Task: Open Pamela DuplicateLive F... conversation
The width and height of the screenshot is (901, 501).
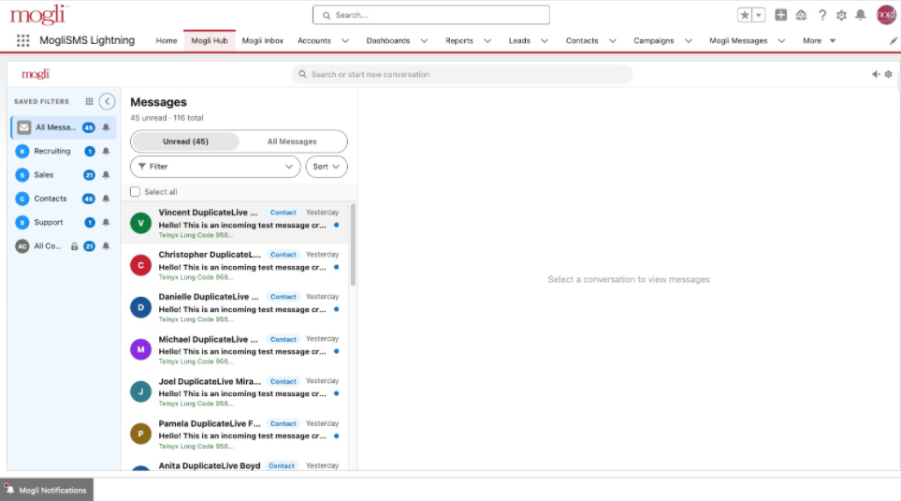Action: tap(236, 434)
